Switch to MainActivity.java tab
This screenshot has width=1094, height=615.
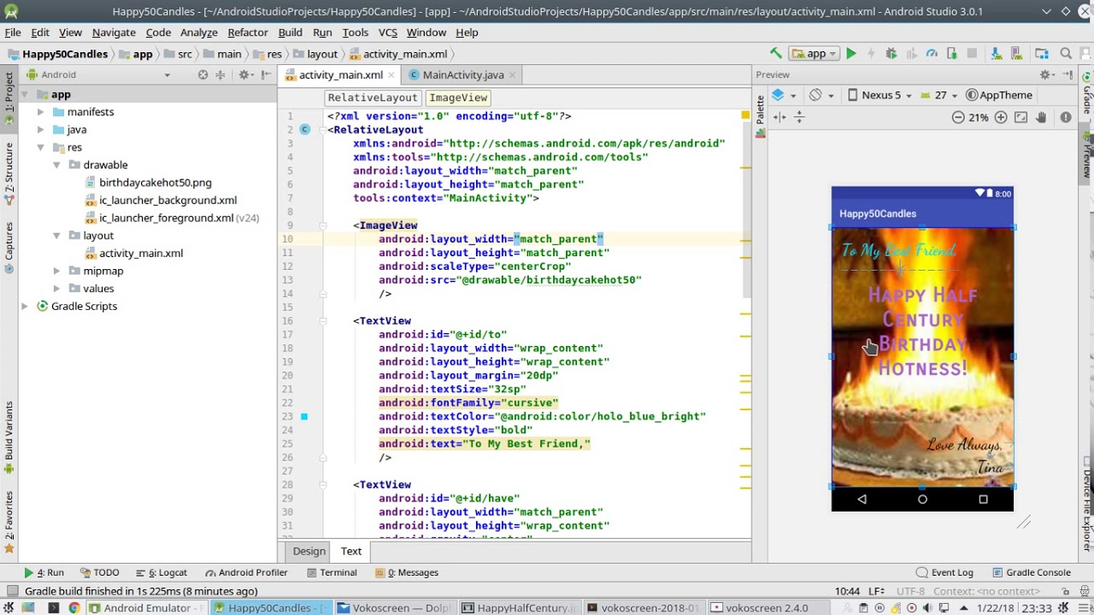[462, 74]
